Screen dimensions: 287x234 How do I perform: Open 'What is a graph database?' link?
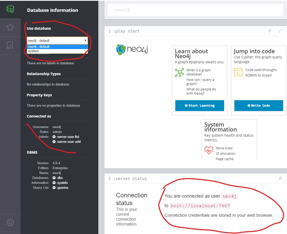coord(198,72)
